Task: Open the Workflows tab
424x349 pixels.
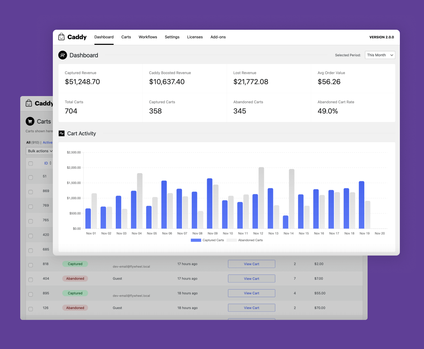Action: [x=148, y=37]
